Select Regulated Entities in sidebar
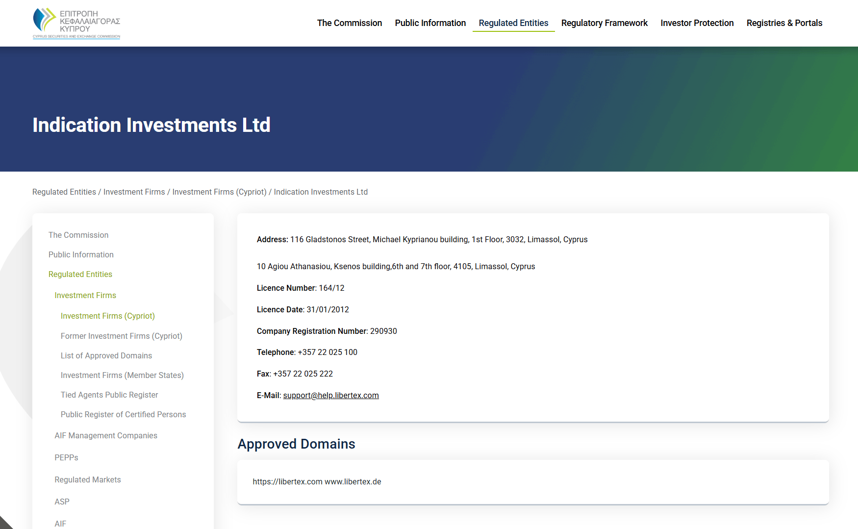This screenshot has height=529, width=858. point(80,275)
